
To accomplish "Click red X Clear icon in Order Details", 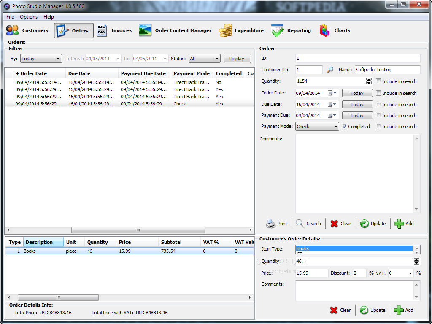I will pos(334,310).
